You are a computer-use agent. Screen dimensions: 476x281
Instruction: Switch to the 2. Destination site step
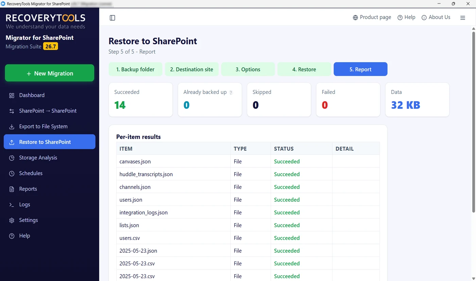pyautogui.click(x=192, y=69)
